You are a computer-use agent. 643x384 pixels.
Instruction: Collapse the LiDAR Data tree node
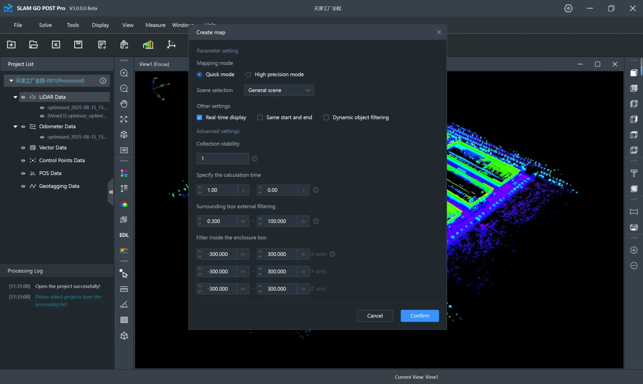coord(15,97)
